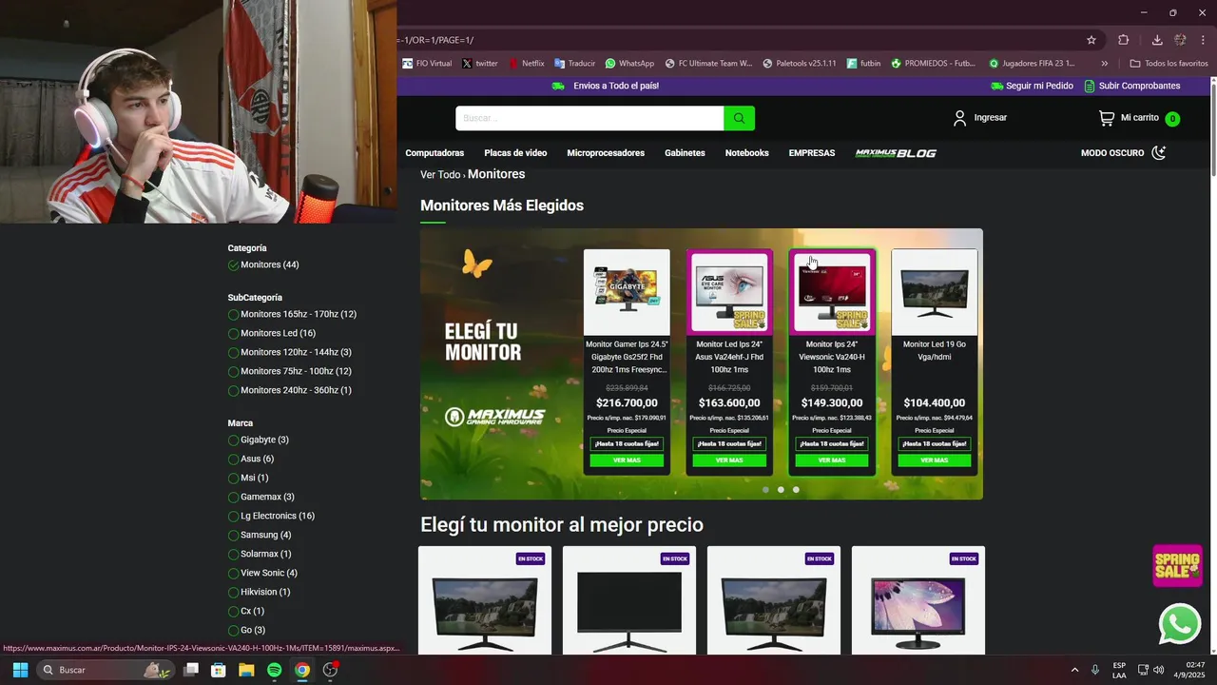Open the Todos los favoritos folder
The height and width of the screenshot is (685, 1217).
coord(1169,64)
